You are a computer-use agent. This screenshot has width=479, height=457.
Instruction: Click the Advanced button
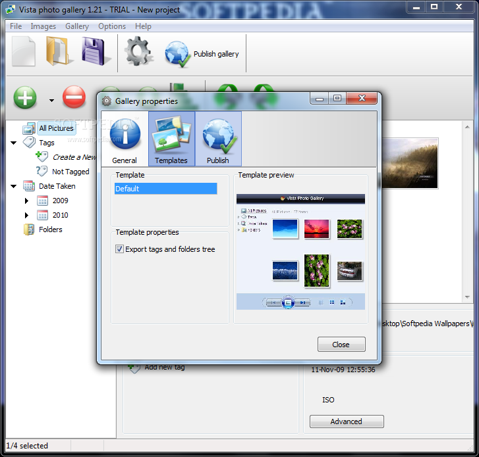coord(347,421)
